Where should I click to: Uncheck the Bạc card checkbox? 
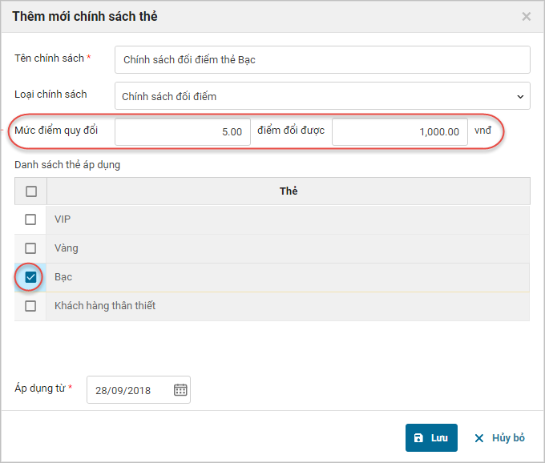(30, 277)
